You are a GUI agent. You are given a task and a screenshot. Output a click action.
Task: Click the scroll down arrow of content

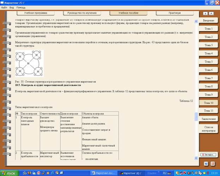pos(196,158)
